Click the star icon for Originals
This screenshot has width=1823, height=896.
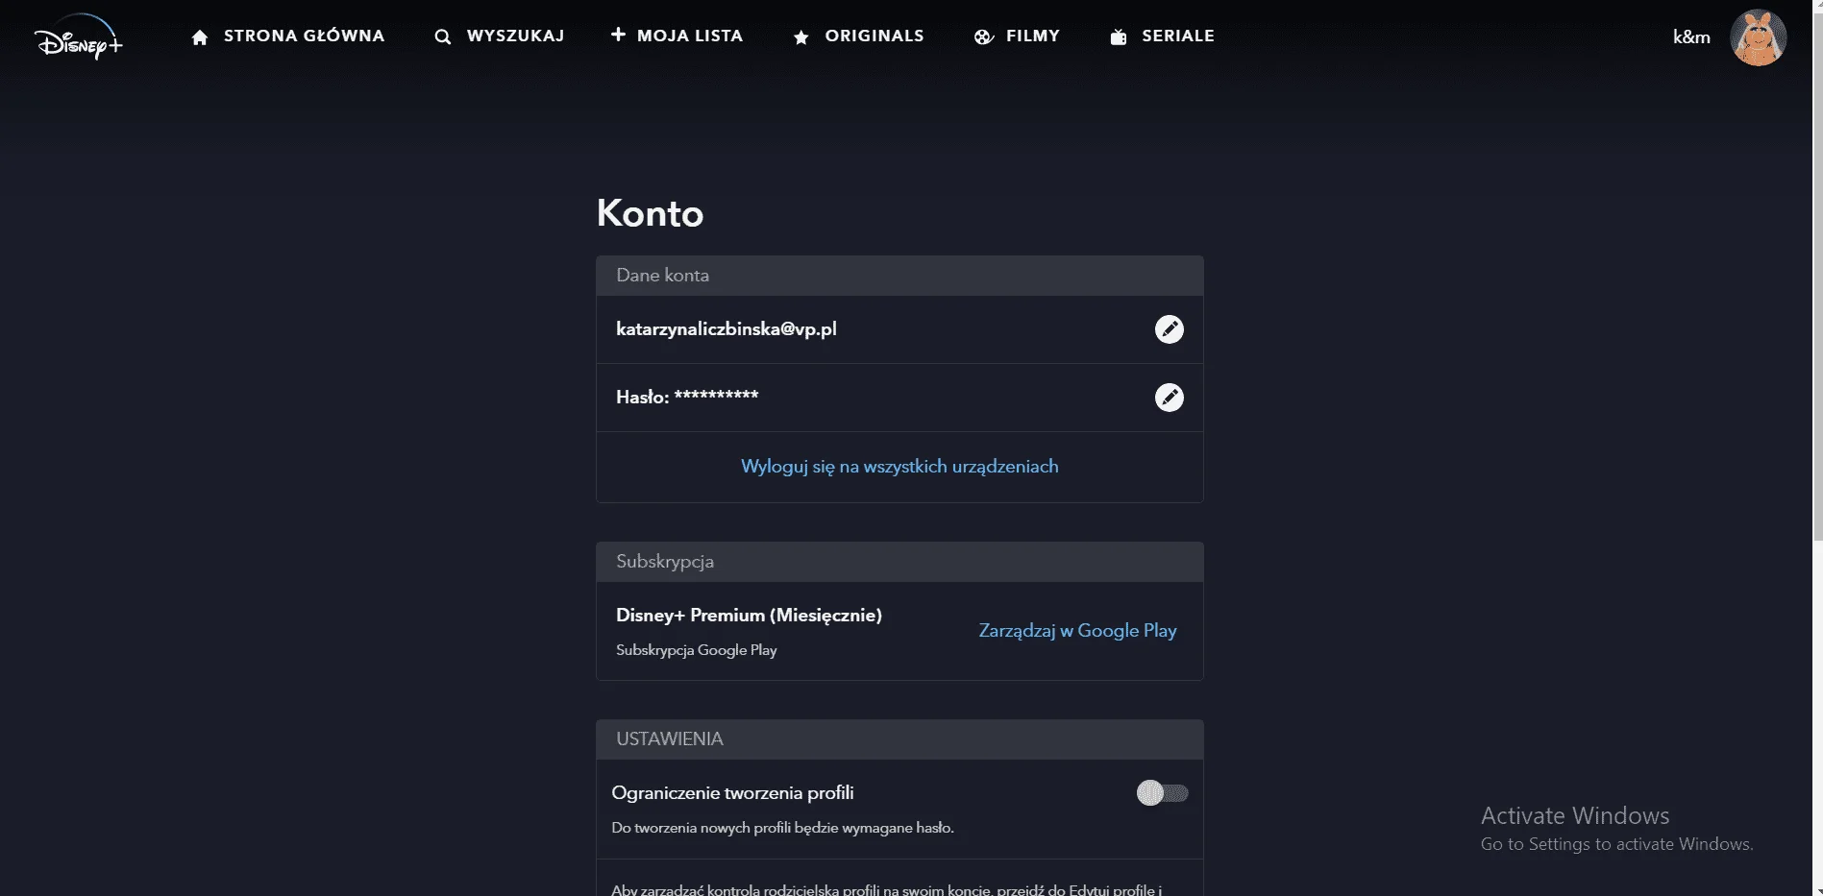point(801,37)
